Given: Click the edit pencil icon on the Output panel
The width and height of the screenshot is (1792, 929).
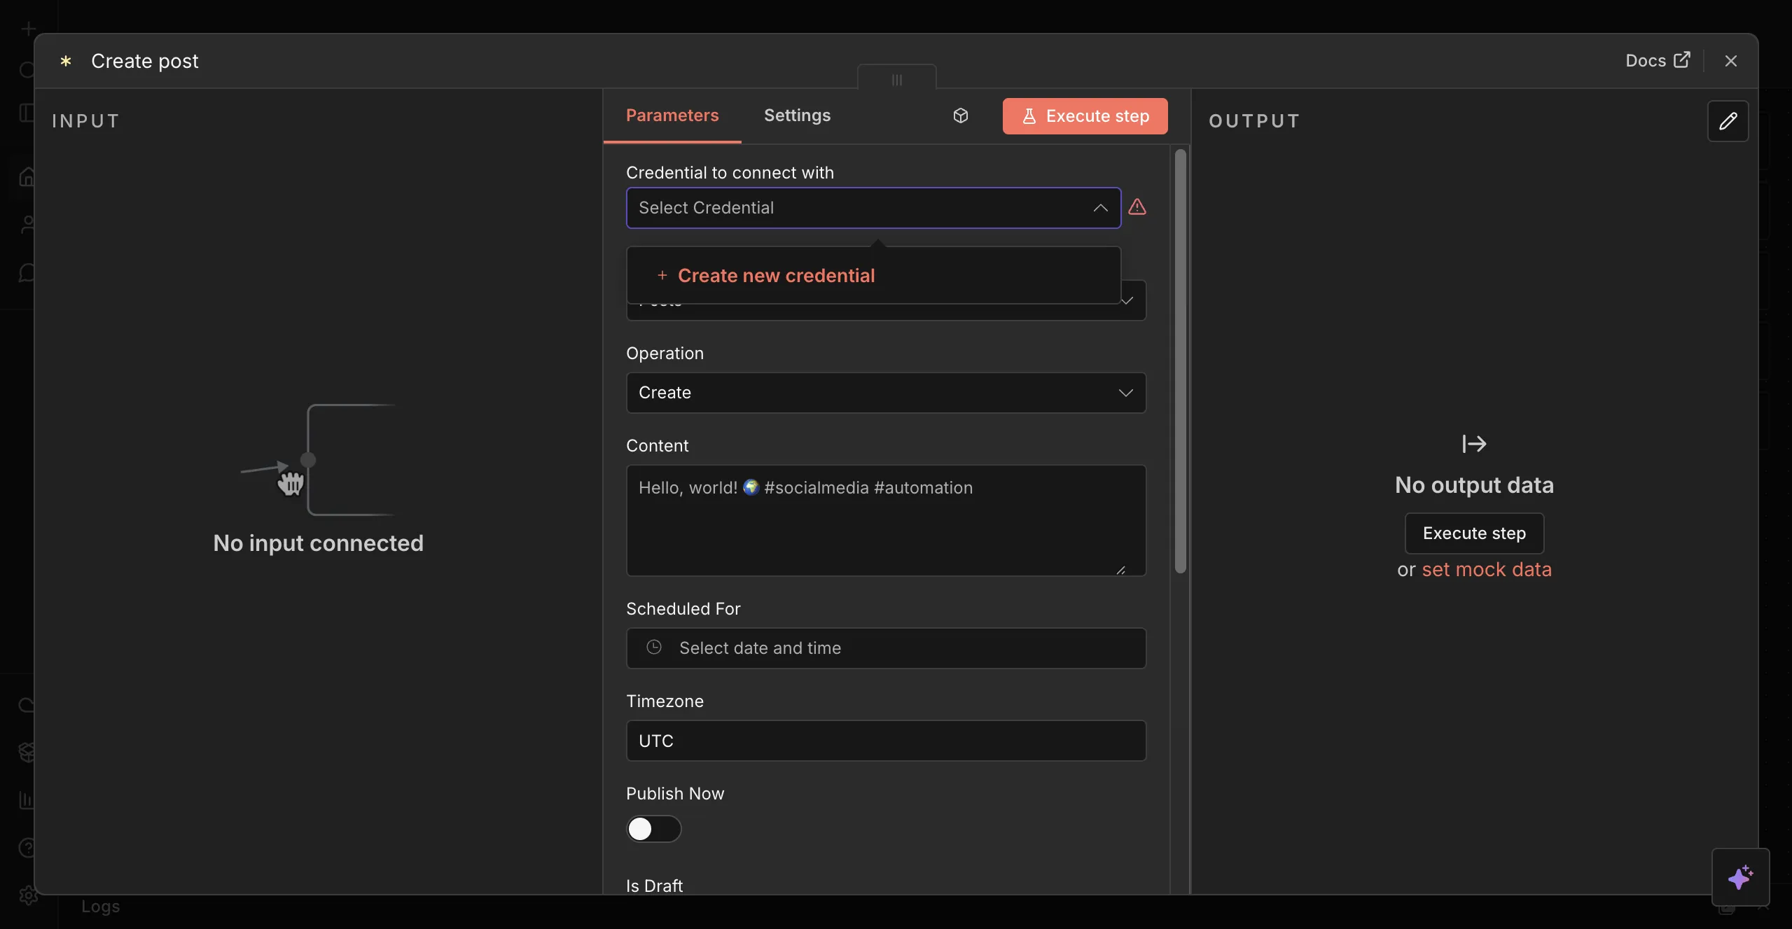Looking at the screenshot, I should (x=1728, y=120).
